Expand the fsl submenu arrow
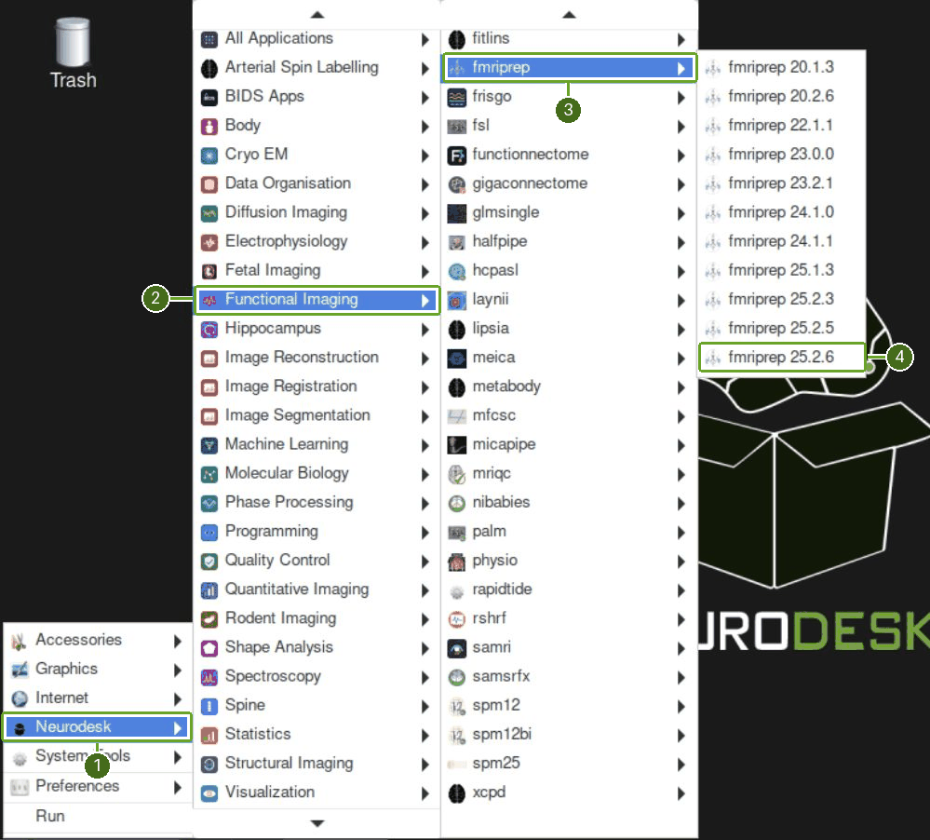The width and height of the screenshot is (930, 840). point(681,127)
